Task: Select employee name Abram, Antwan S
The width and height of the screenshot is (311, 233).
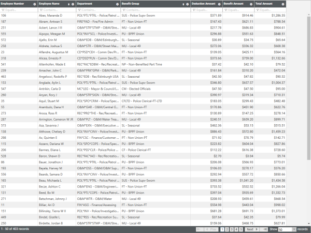Action: (x=50, y=22)
